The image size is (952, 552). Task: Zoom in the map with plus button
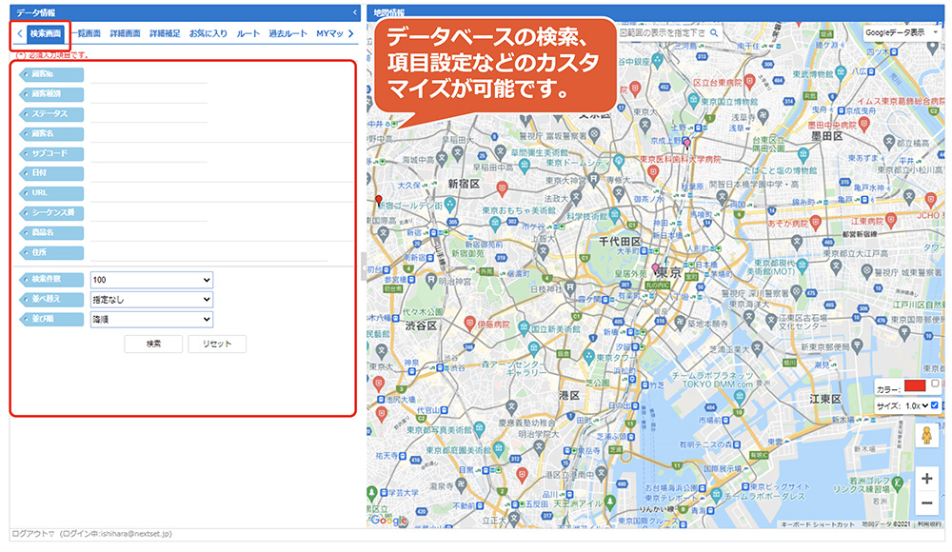[x=927, y=479]
